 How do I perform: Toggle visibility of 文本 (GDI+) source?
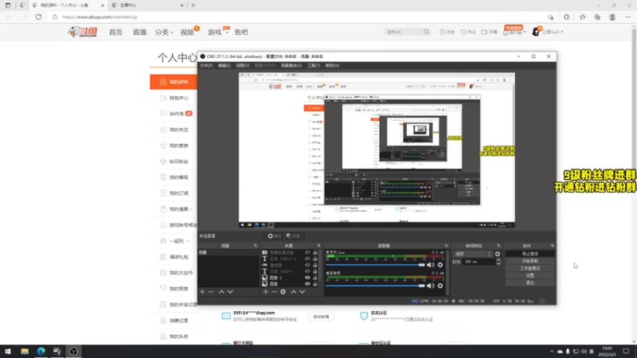307,271
